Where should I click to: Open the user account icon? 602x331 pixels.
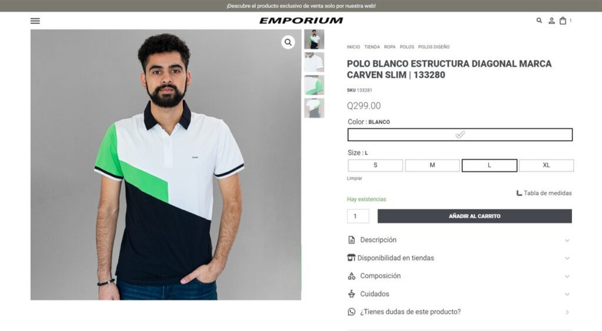pos(551,21)
